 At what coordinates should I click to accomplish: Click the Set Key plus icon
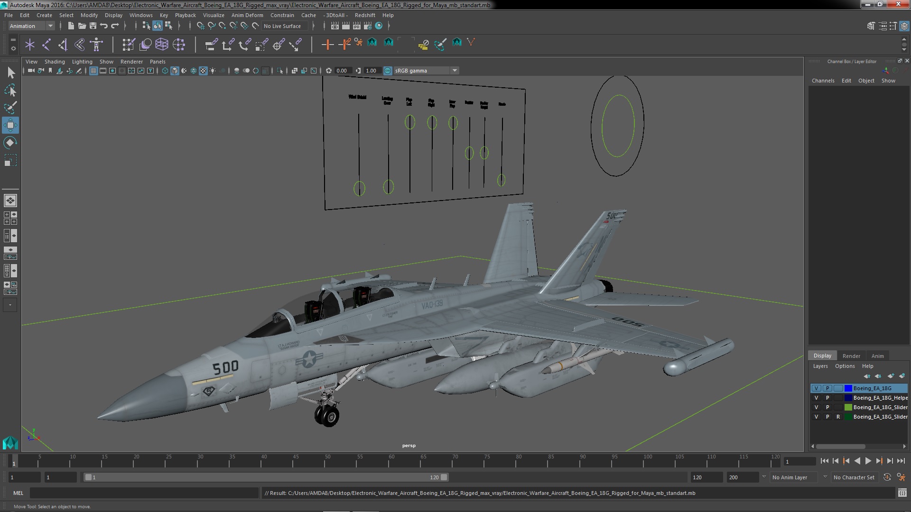(x=327, y=45)
